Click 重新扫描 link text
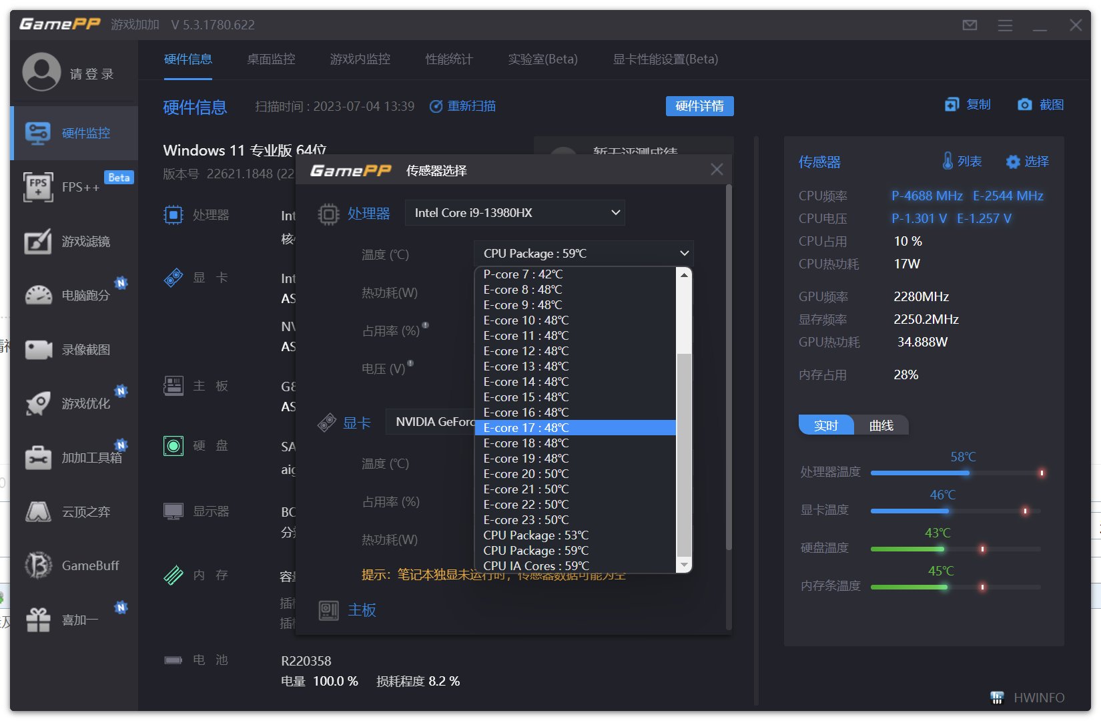Image resolution: width=1101 pixels, height=721 pixels. coord(471,106)
